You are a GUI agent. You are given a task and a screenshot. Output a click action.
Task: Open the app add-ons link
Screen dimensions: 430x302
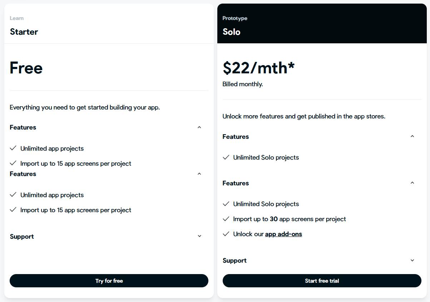(x=283, y=234)
